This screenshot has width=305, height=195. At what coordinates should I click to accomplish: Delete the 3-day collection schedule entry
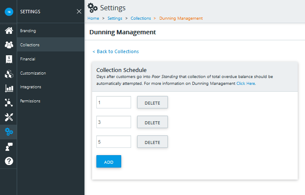pyautogui.click(x=152, y=122)
